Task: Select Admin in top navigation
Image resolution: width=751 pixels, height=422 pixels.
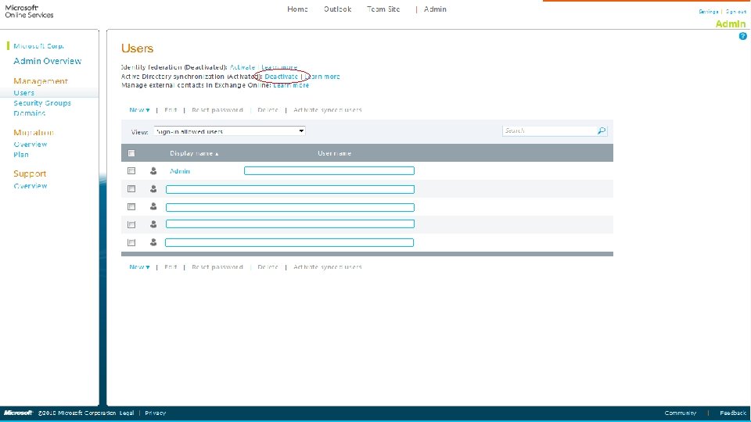Action: tap(435, 9)
